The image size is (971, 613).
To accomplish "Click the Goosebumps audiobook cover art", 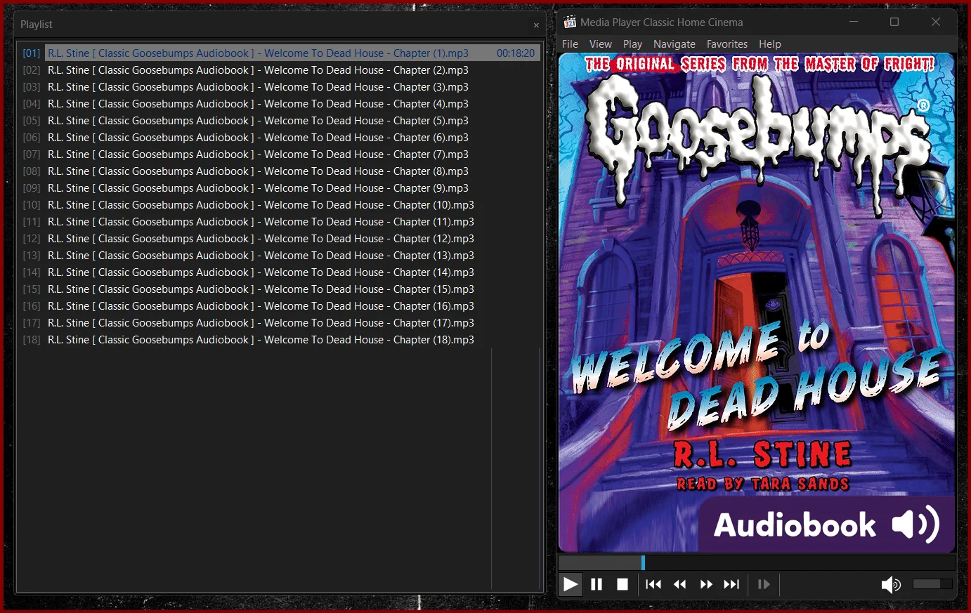I will coord(757,303).
